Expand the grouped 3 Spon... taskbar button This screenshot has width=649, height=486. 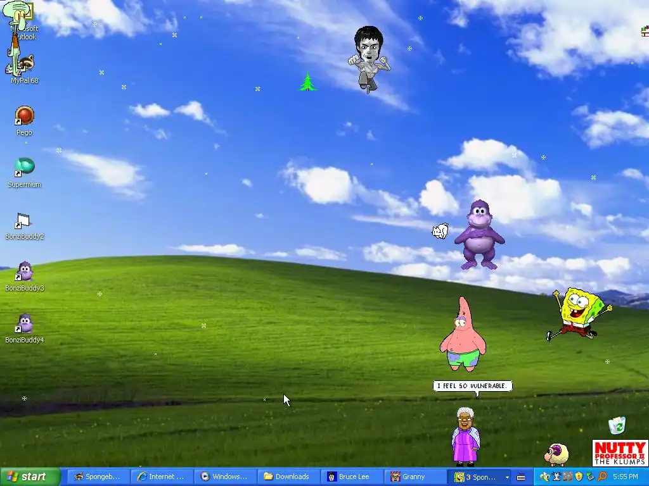coord(480,477)
